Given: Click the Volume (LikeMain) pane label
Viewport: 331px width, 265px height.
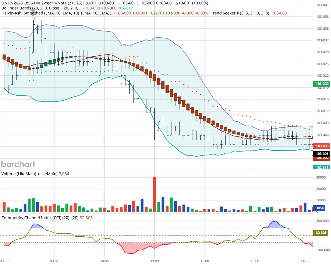Looking at the screenshot, I should (19, 174).
